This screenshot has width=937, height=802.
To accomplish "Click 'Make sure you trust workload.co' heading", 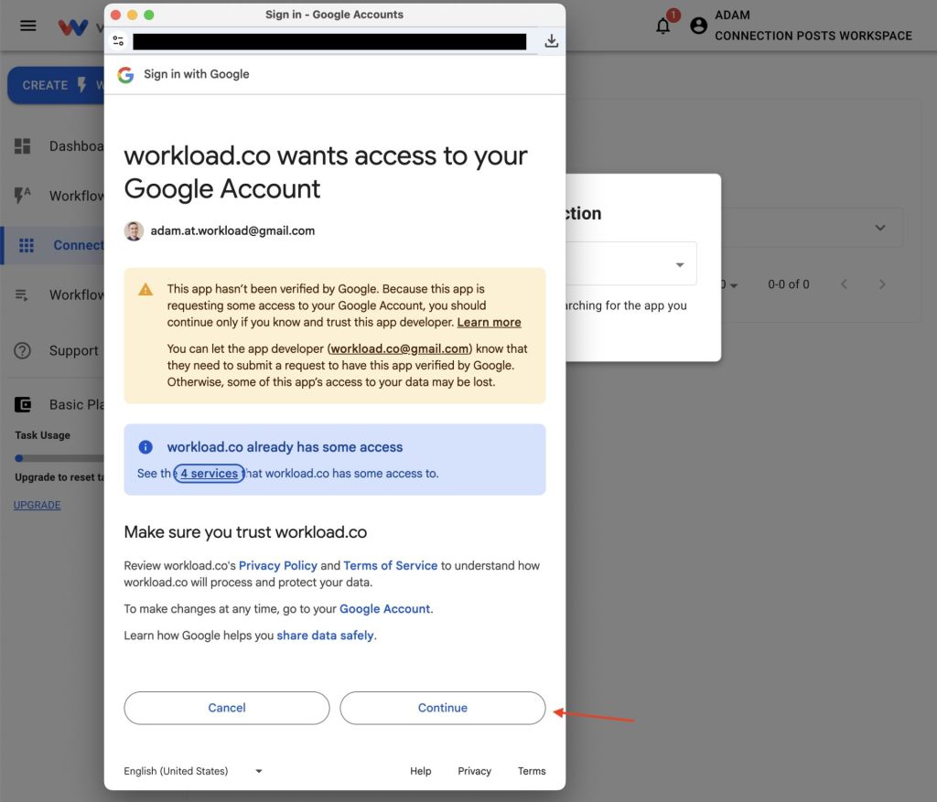I will (245, 532).
